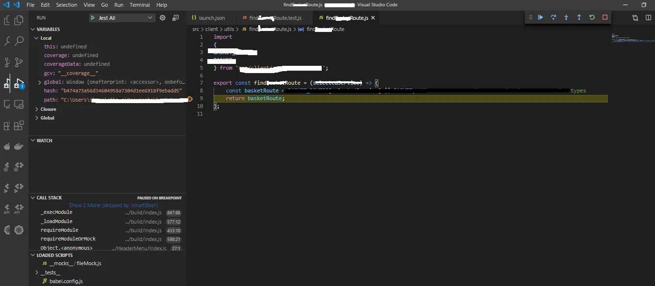Continue debugging with the blue play icon
655x286 pixels.
tap(541, 17)
